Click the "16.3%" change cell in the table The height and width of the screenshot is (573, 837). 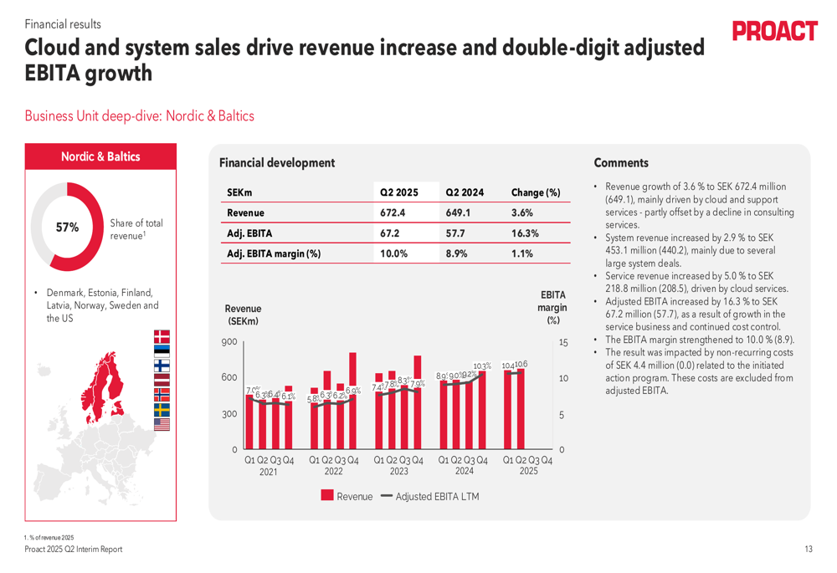click(x=525, y=233)
